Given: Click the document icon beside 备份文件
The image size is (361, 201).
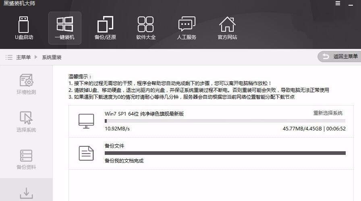Looking at the screenshot, I should tap(86, 153).
